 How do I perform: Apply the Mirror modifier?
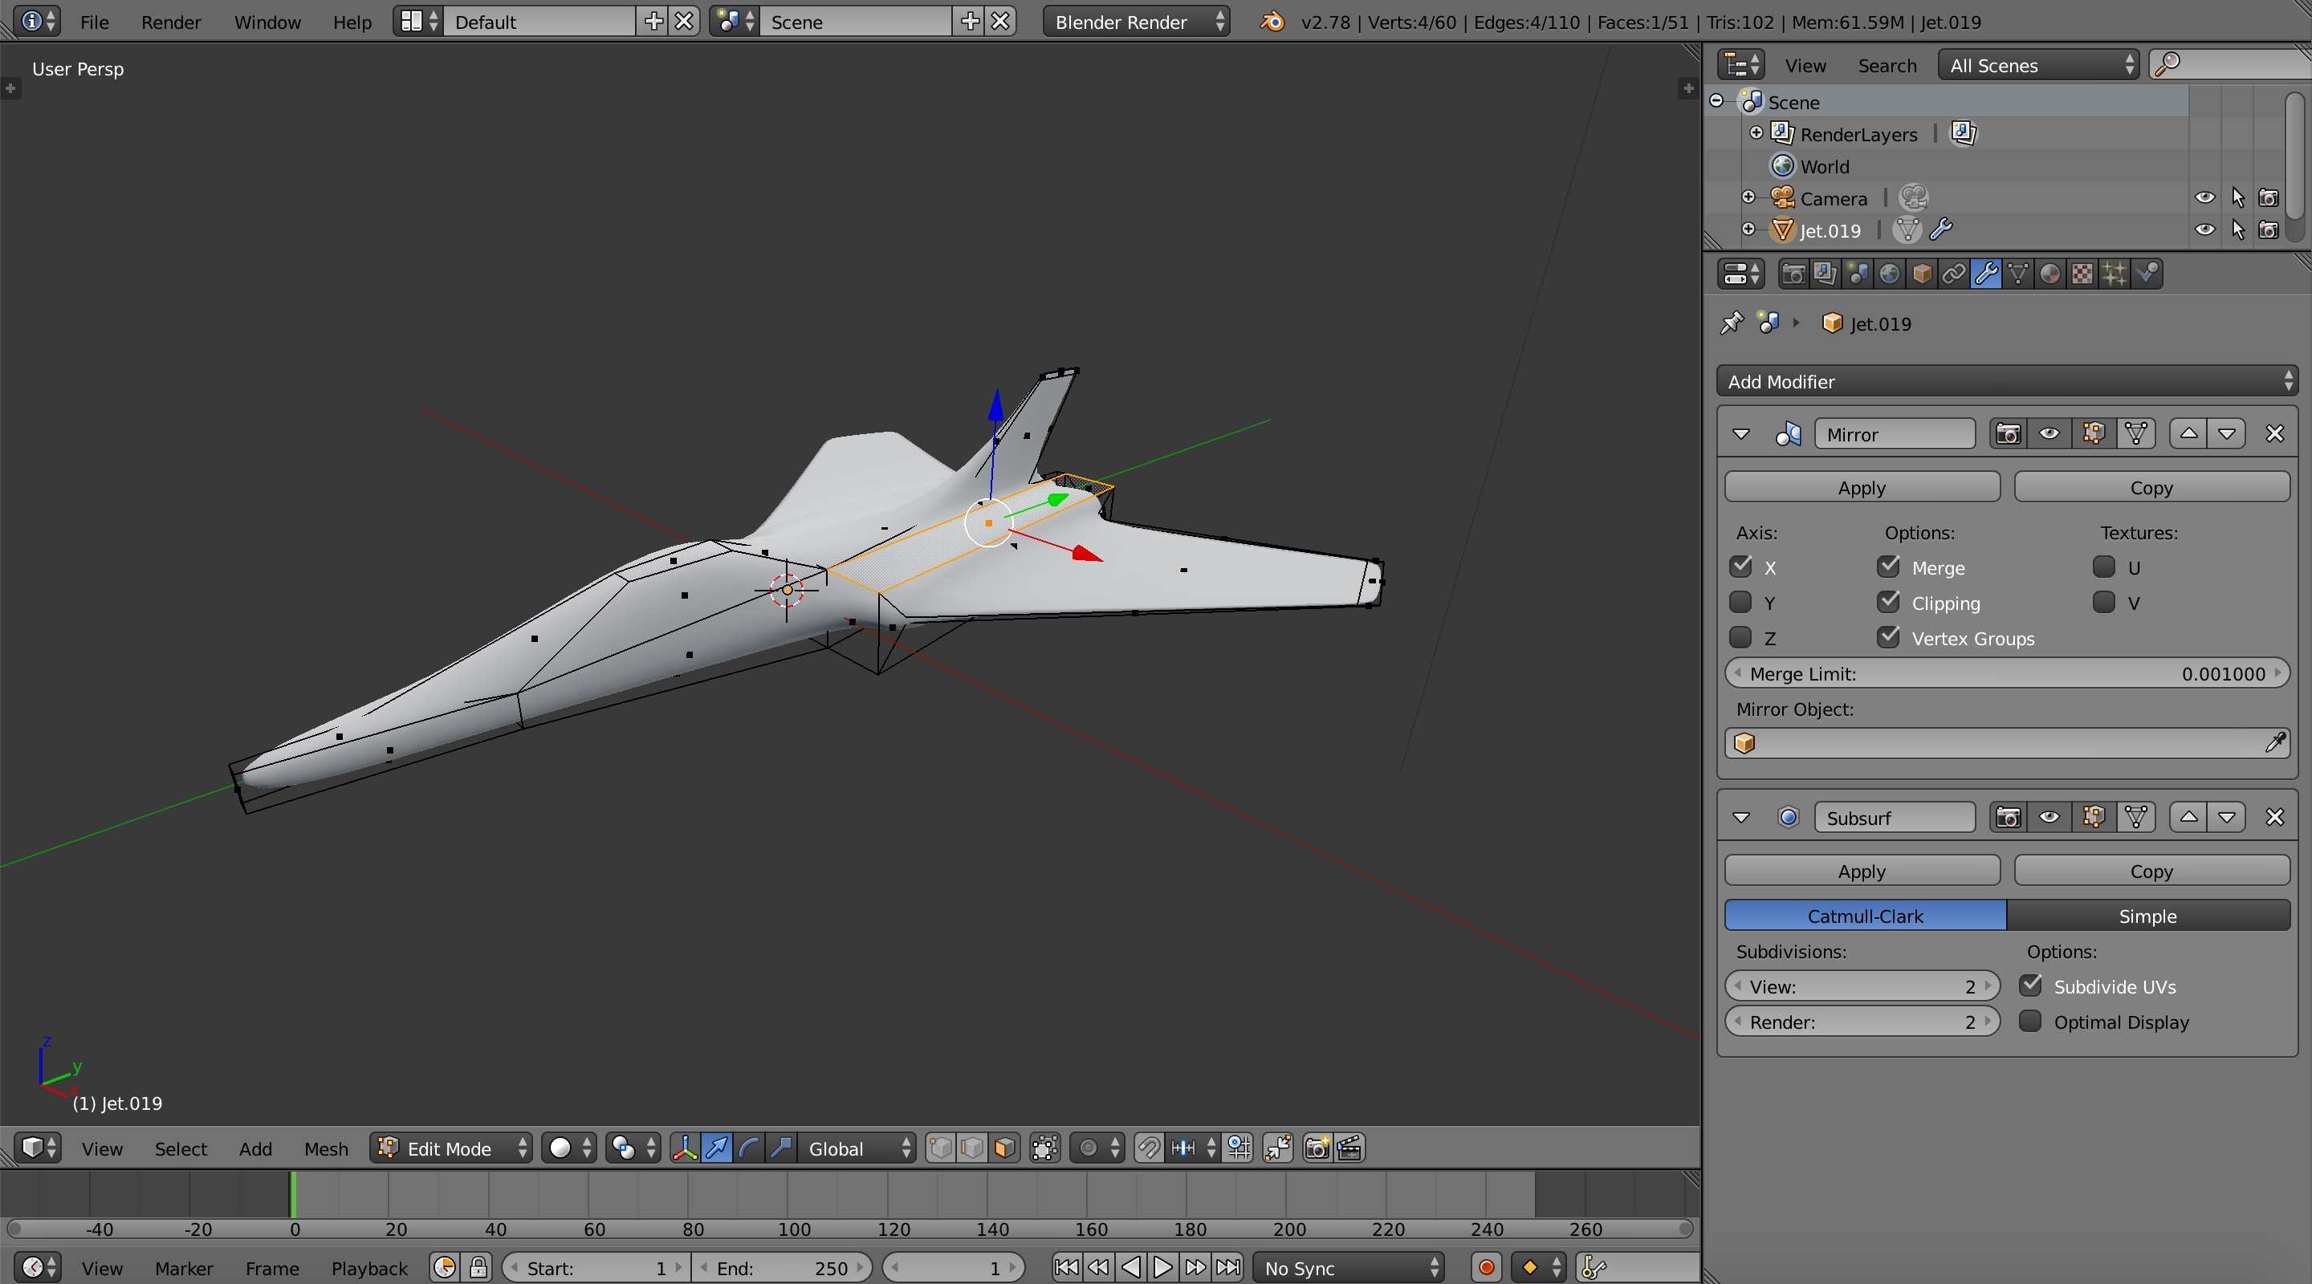click(1862, 487)
